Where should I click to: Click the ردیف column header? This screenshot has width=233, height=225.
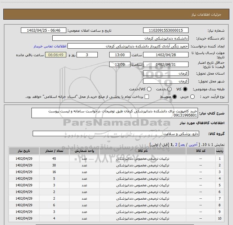coord(220,151)
